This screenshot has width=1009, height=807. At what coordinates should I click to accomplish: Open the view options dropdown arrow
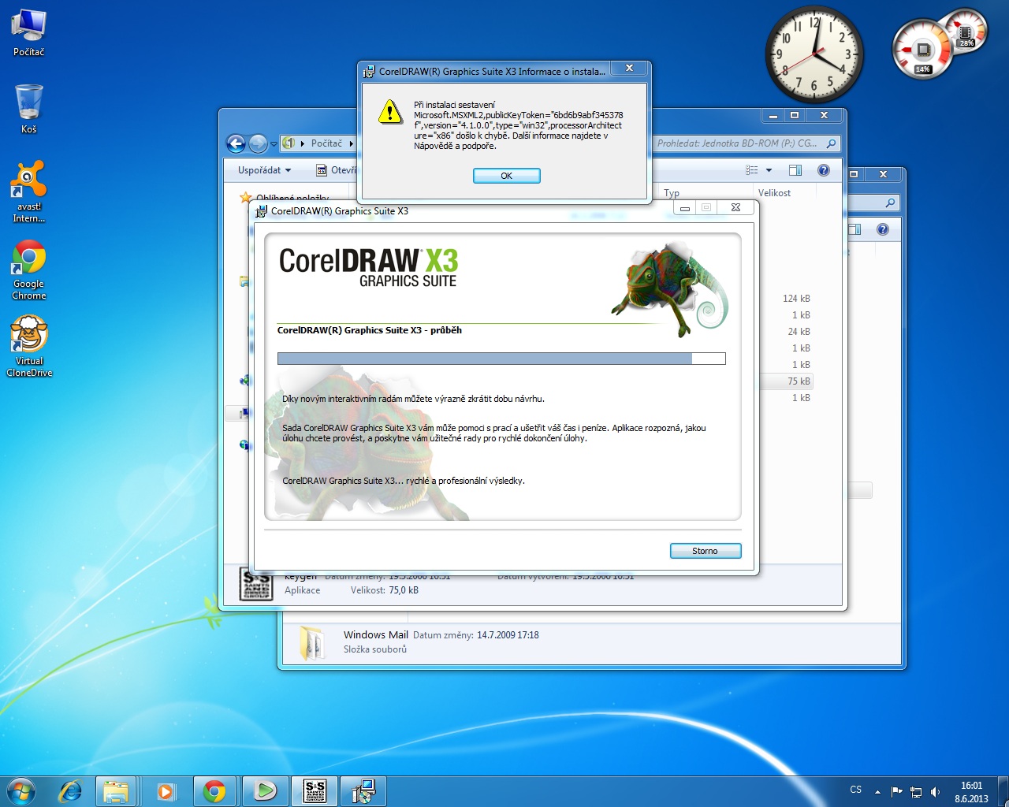(769, 170)
